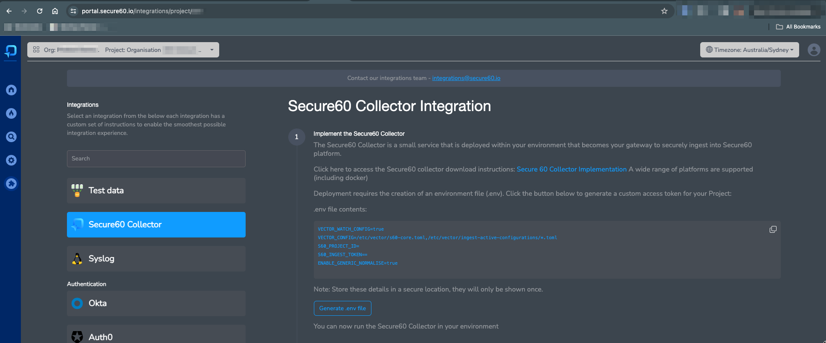This screenshot has height=343, width=826.
Task: Open the Timezone Australia/Sydney dropdown
Action: 749,50
